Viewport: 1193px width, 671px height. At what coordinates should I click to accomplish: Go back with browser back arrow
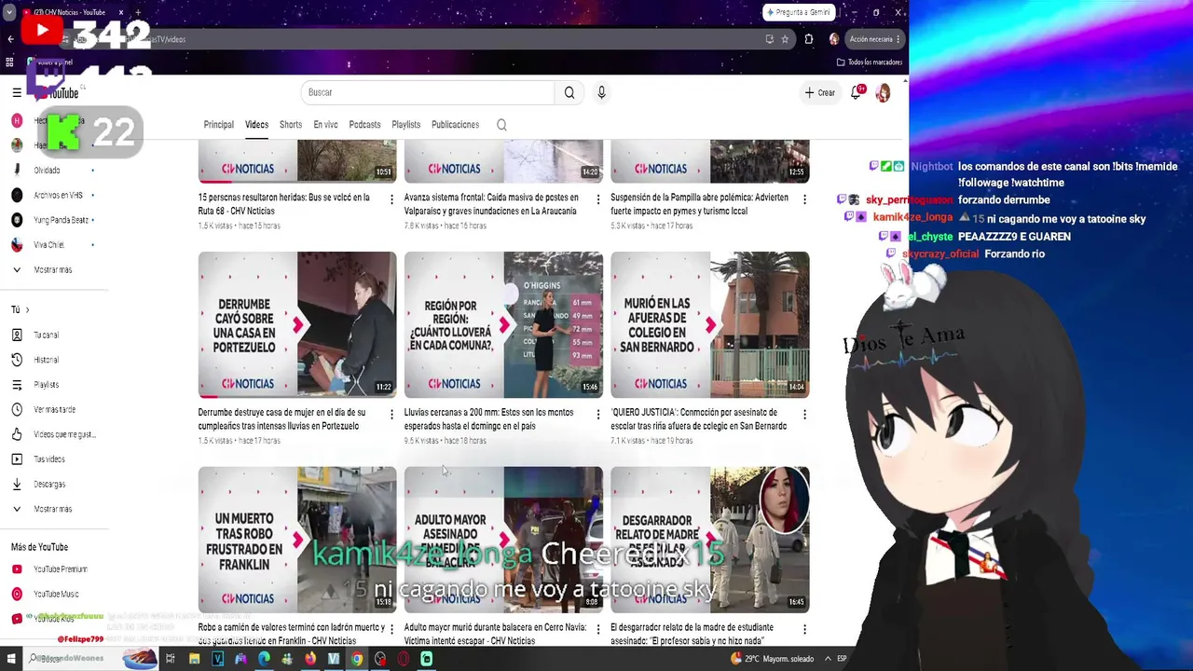click(10, 39)
